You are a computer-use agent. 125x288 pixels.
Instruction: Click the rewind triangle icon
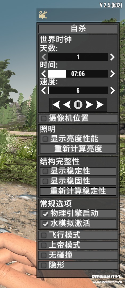(x=67, y=105)
